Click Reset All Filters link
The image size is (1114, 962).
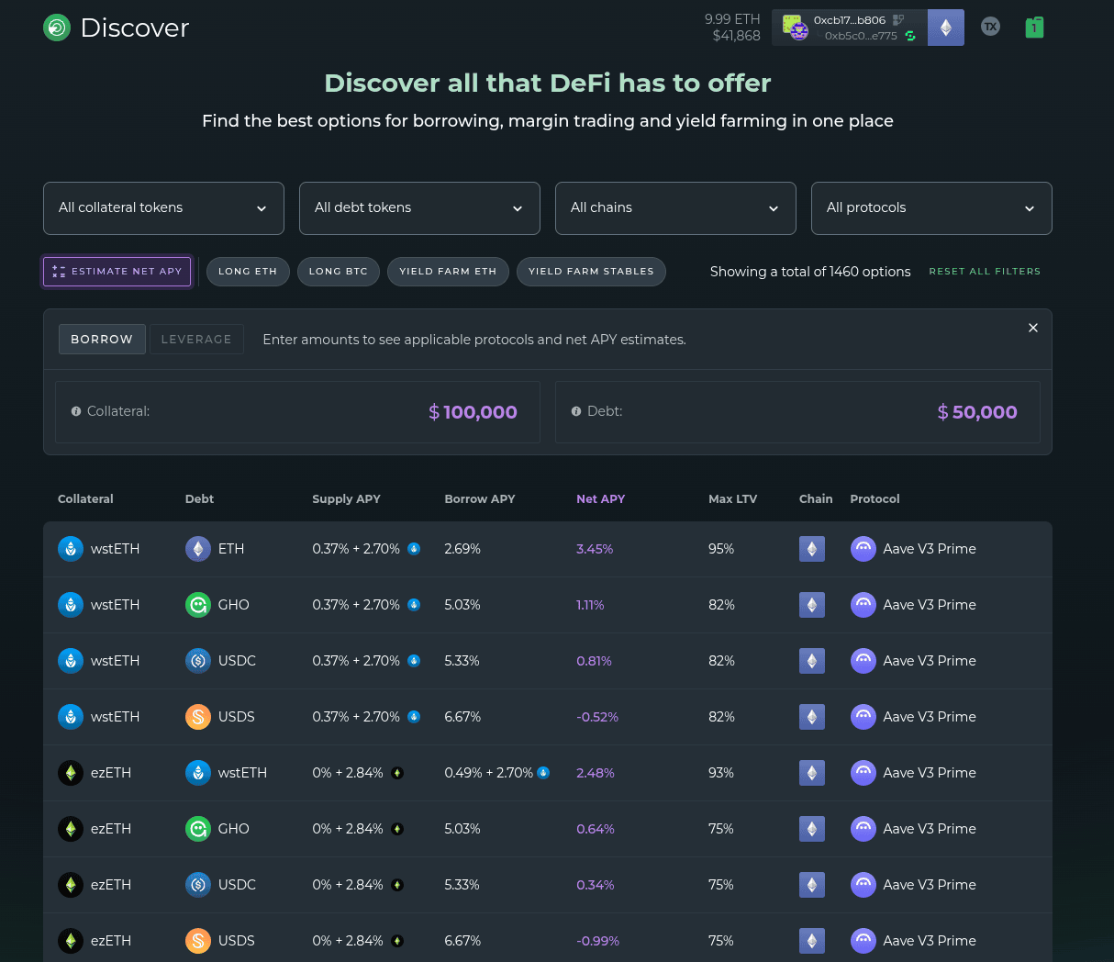[x=985, y=272]
